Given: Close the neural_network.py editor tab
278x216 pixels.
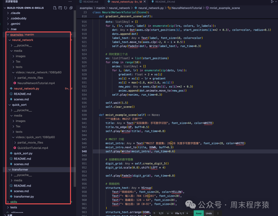Looking at the screenshot, I should pos(145,2).
